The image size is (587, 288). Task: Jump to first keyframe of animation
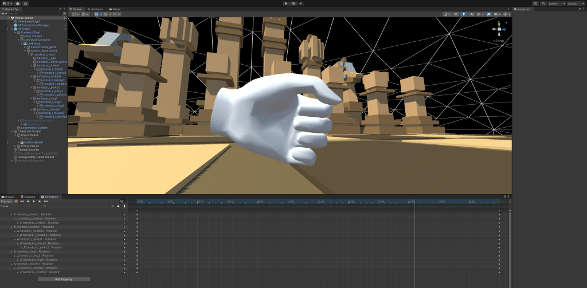tap(22, 201)
